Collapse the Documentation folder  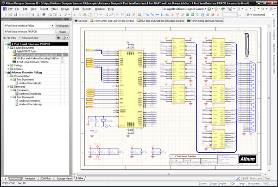pos(8,76)
